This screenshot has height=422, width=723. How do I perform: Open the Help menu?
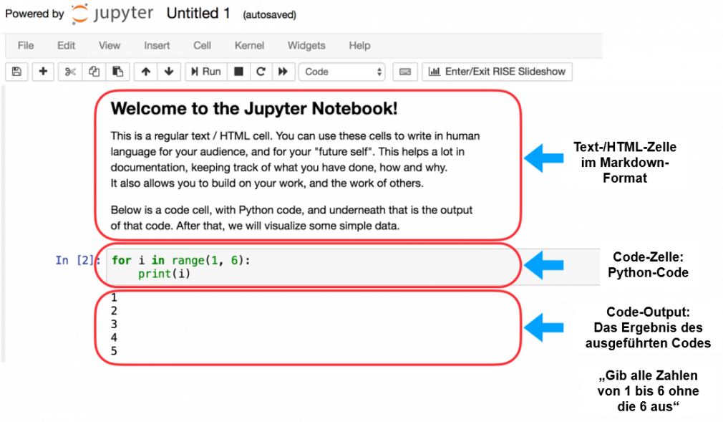359,45
